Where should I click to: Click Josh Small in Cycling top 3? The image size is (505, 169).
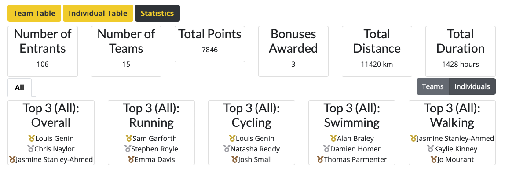255,159
